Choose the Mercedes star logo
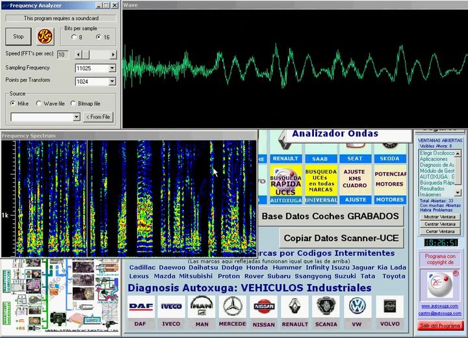 click(x=233, y=307)
